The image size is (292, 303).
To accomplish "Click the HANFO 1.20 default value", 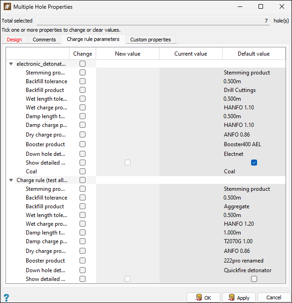I will tap(239, 224).
